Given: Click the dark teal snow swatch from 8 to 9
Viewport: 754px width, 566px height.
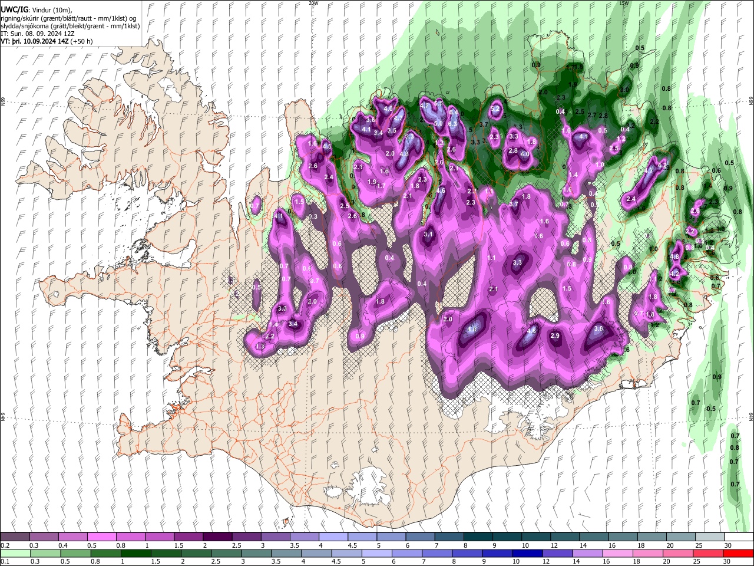Looking at the screenshot, I should (x=477, y=537).
